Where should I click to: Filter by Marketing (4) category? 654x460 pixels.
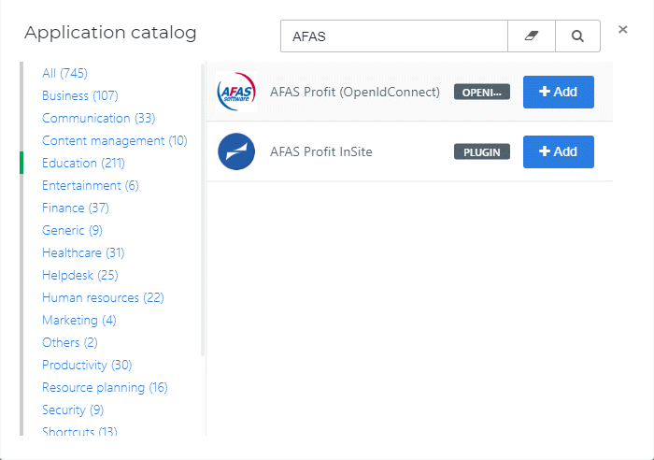(x=79, y=320)
